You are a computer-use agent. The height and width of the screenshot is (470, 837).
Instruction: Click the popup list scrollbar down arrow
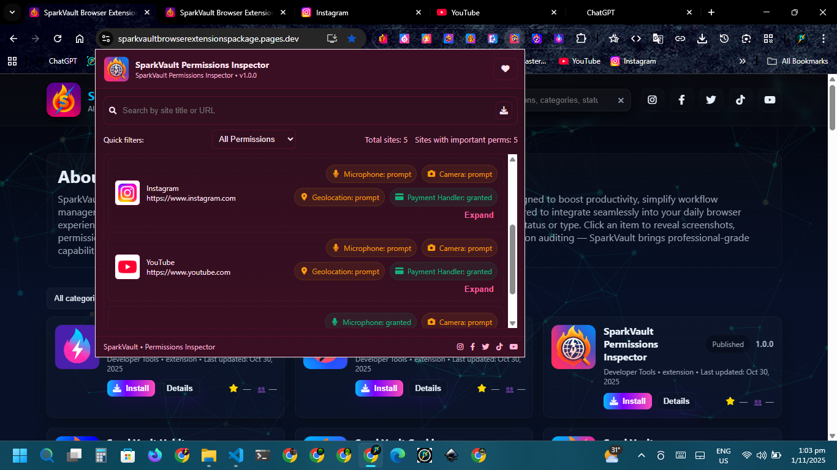click(x=513, y=323)
